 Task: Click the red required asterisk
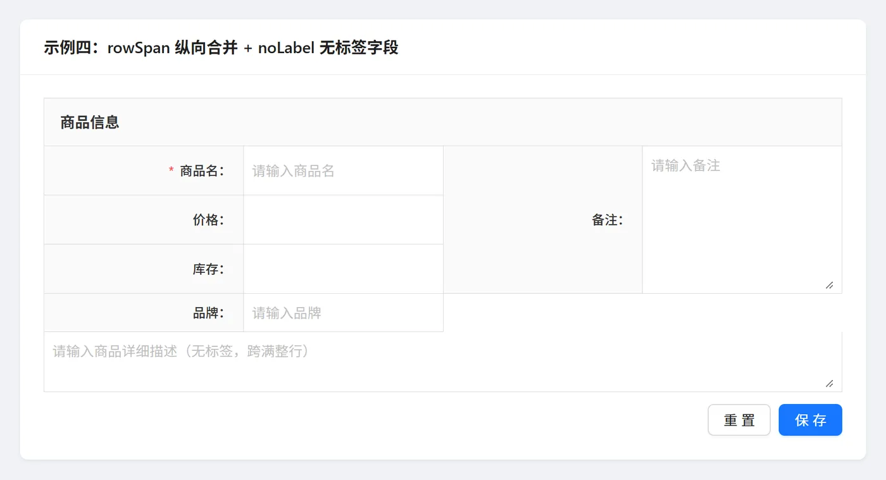point(171,171)
